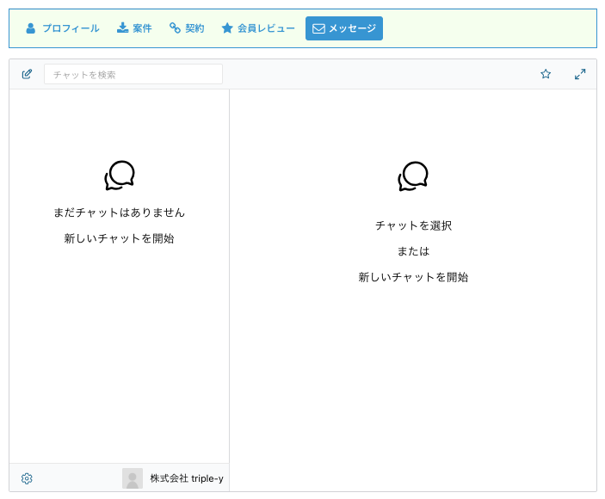Click the envelope icon on メッセージ tab
The width and height of the screenshot is (605, 499).
pos(318,28)
